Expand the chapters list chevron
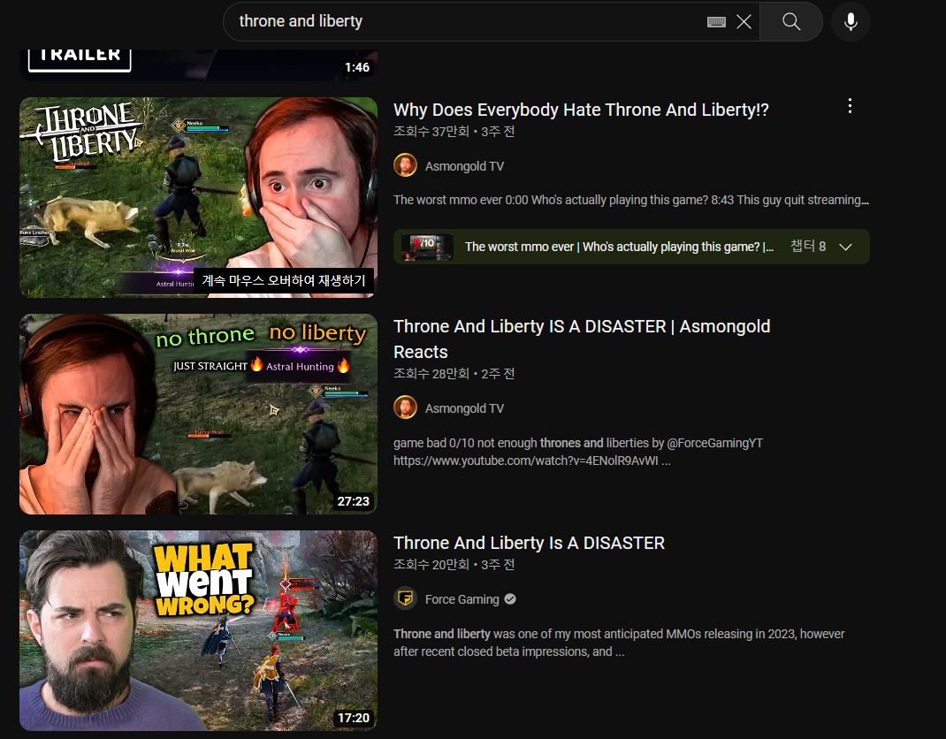 point(845,247)
